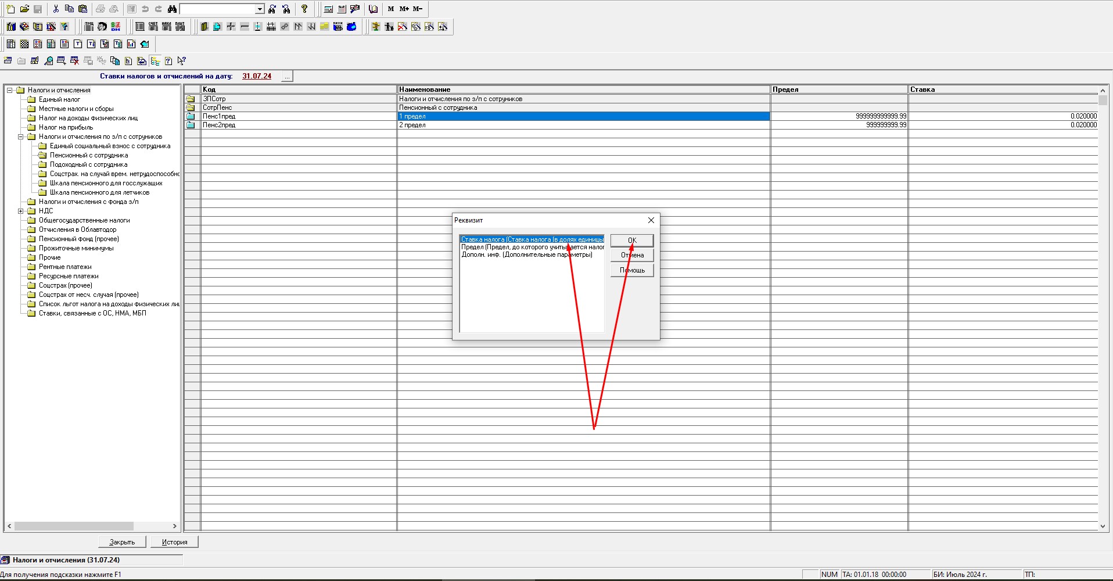Confirm the Реквизит dialog with OK
This screenshot has height=581, width=1113.
pos(632,240)
